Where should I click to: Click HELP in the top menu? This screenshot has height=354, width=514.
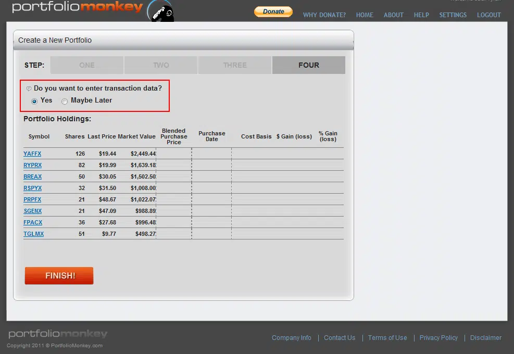pyautogui.click(x=421, y=15)
